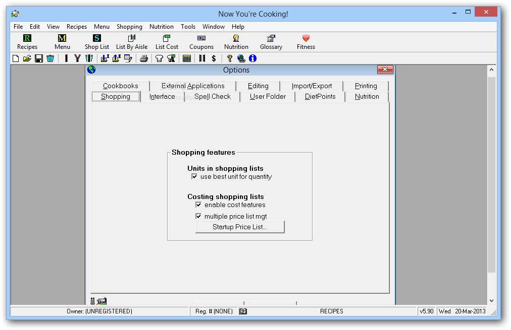Open List Cost tool
The height and width of the screenshot is (330, 511).
coord(167,42)
